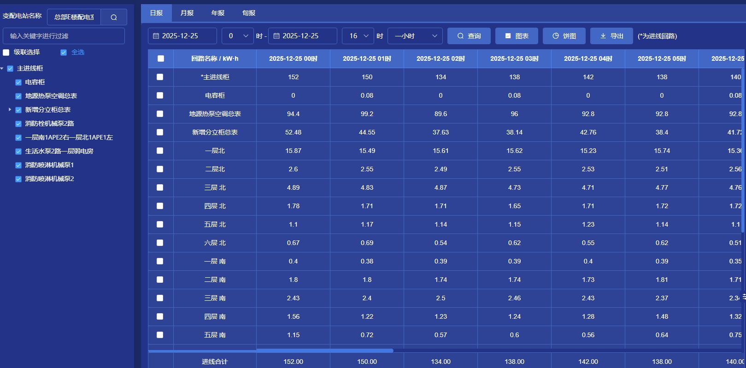Expand the 新增分立柜总表 tree node
The image size is (746, 368).
(x=10, y=110)
